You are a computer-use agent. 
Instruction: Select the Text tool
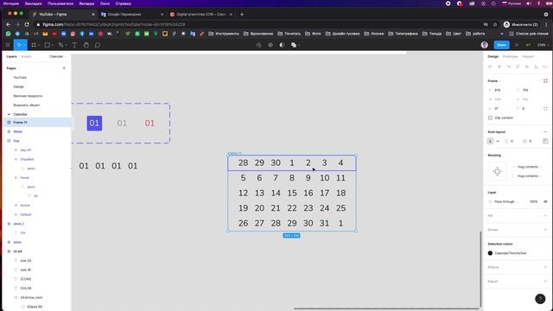pyautogui.click(x=74, y=45)
